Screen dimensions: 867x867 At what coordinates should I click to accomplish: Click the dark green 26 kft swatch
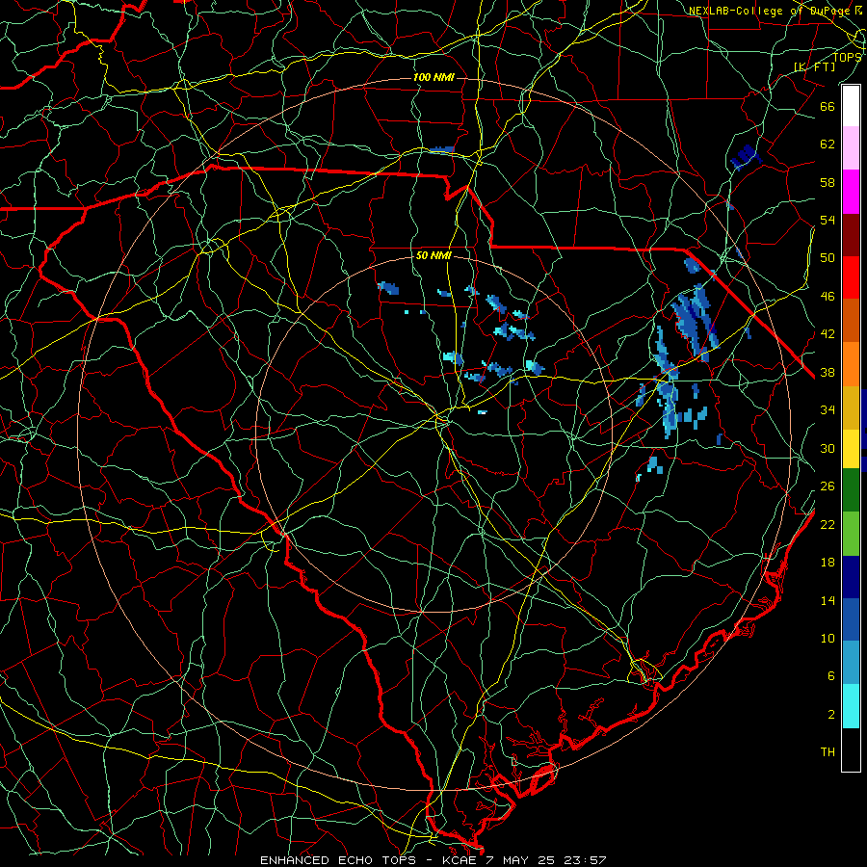pos(851,490)
